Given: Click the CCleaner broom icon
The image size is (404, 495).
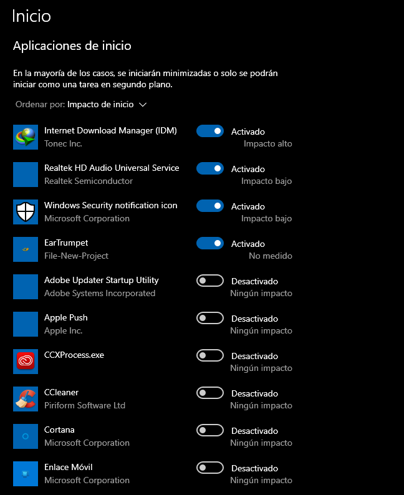Looking at the screenshot, I should pyautogui.click(x=26, y=399).
